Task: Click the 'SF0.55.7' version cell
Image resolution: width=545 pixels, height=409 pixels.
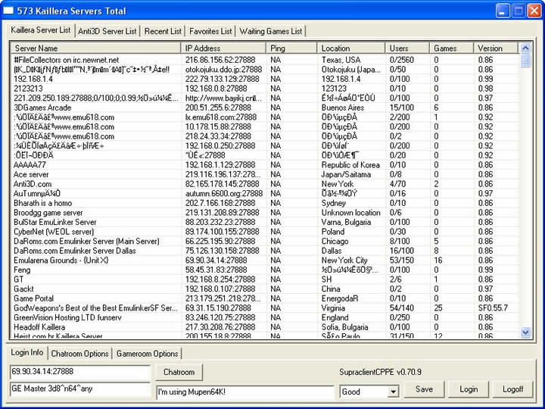Action: [493, 308]
